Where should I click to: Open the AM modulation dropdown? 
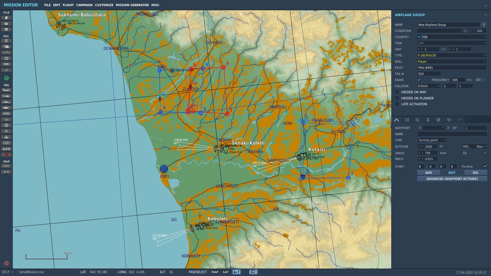(x=481, y=80)
